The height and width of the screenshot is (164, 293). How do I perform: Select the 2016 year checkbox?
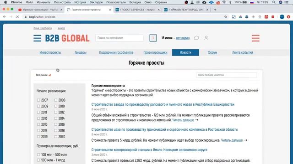pos(55,124)
